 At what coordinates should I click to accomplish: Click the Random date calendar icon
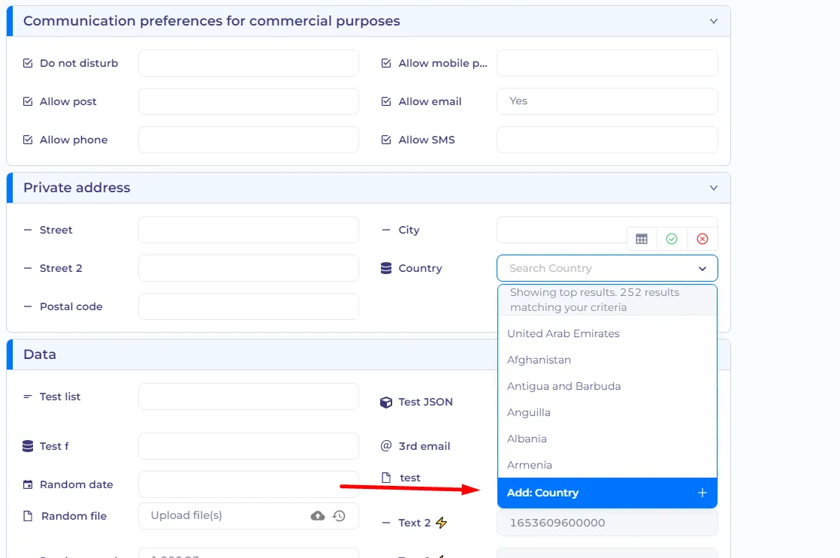click(x=28, y=484)
